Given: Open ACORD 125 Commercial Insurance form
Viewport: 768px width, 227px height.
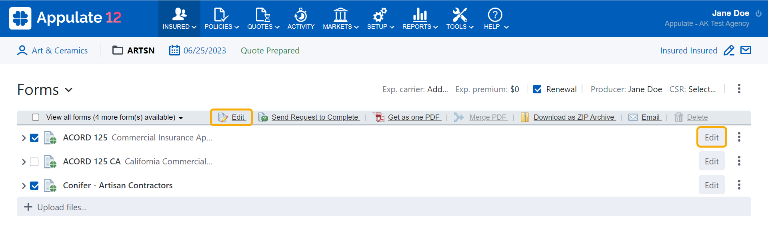Looking at the screenshot, I should (x=138, y=138).
